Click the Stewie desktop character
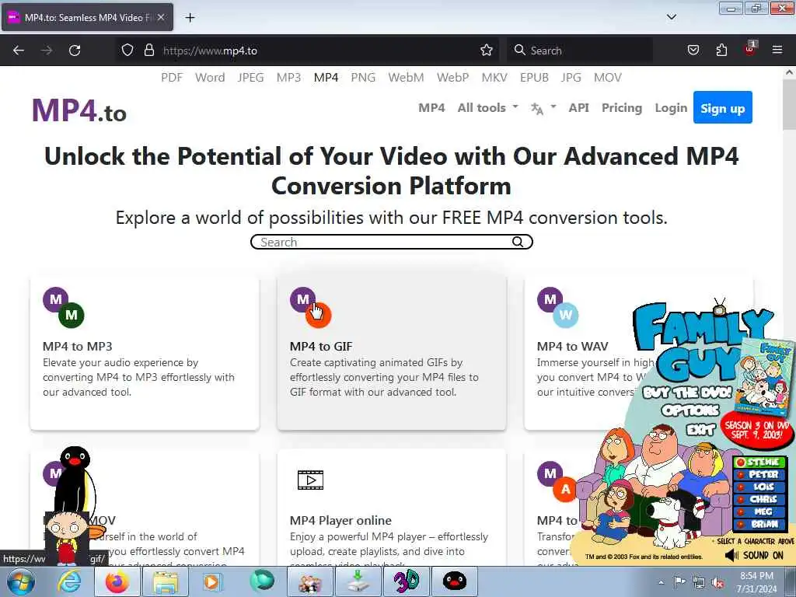 [65, 538]
